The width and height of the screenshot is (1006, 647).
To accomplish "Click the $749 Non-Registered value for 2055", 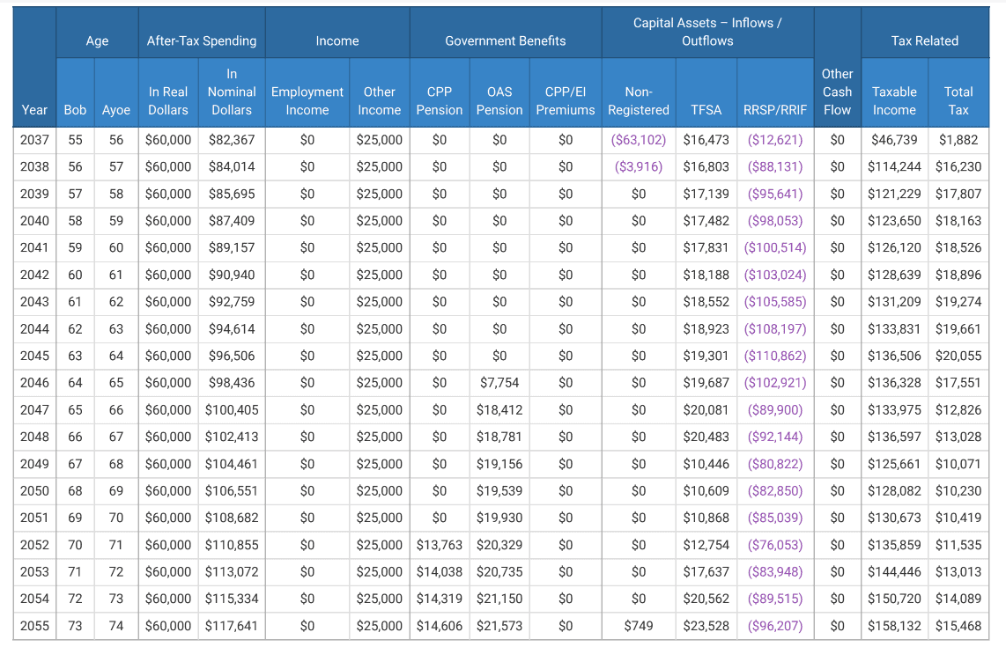I will [638, 626].
